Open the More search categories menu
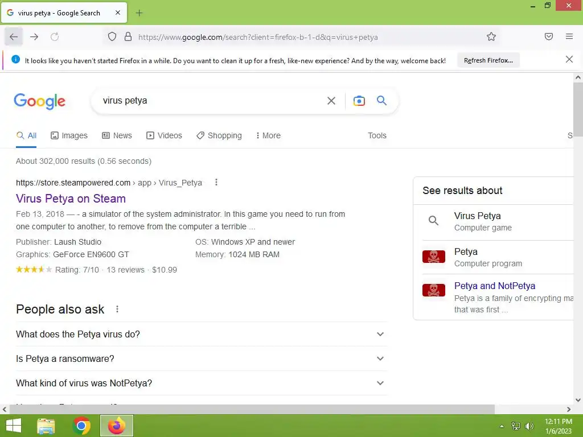Image resolution: width=583 pixels, height=437 pixels. coord(268,135)
